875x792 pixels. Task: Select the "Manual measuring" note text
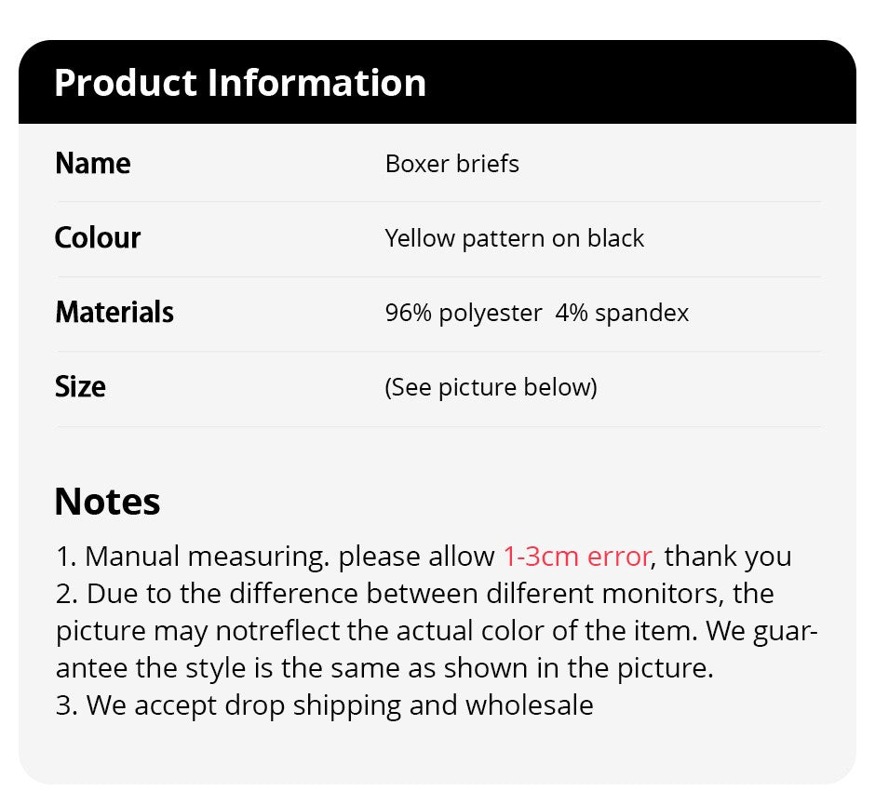pyautogui.click(x=205, y=557)
